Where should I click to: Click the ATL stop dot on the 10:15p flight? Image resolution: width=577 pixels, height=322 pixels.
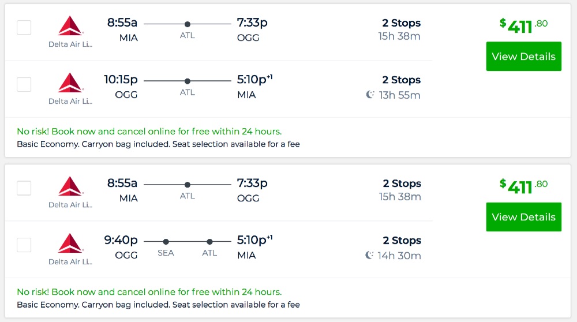(x=188, y=81)
